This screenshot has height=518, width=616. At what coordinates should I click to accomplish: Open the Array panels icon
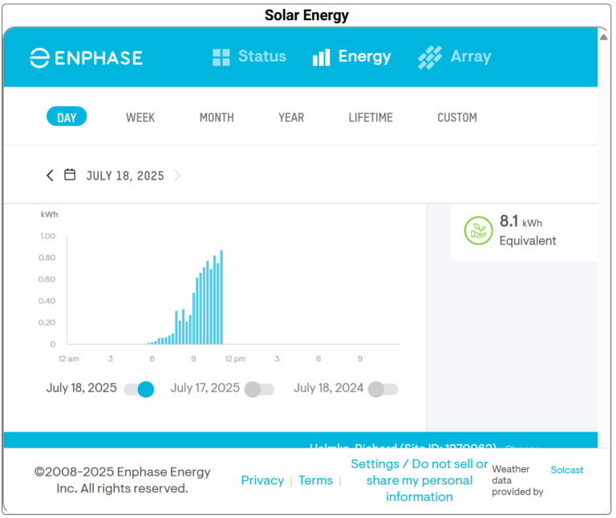(430, 58)
